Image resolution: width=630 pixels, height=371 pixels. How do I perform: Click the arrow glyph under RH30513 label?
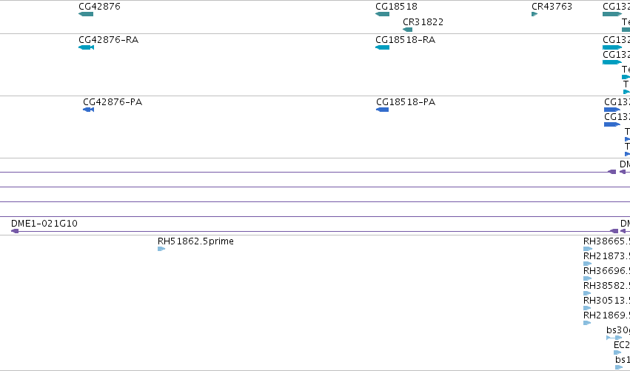click(x=587, y=308)
